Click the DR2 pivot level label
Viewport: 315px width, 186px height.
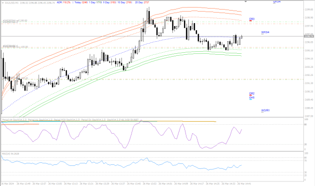[251, 94]
